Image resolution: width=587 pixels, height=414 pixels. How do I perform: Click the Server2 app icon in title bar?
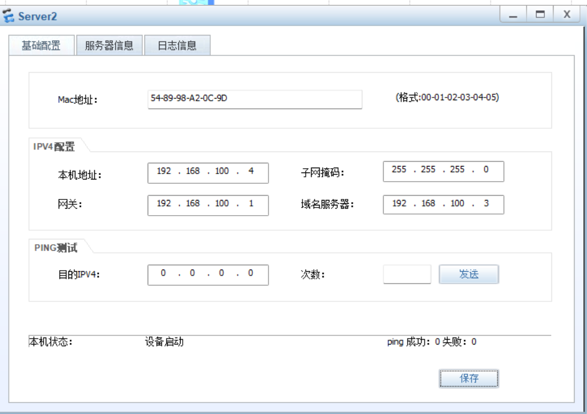click(8, 16)
